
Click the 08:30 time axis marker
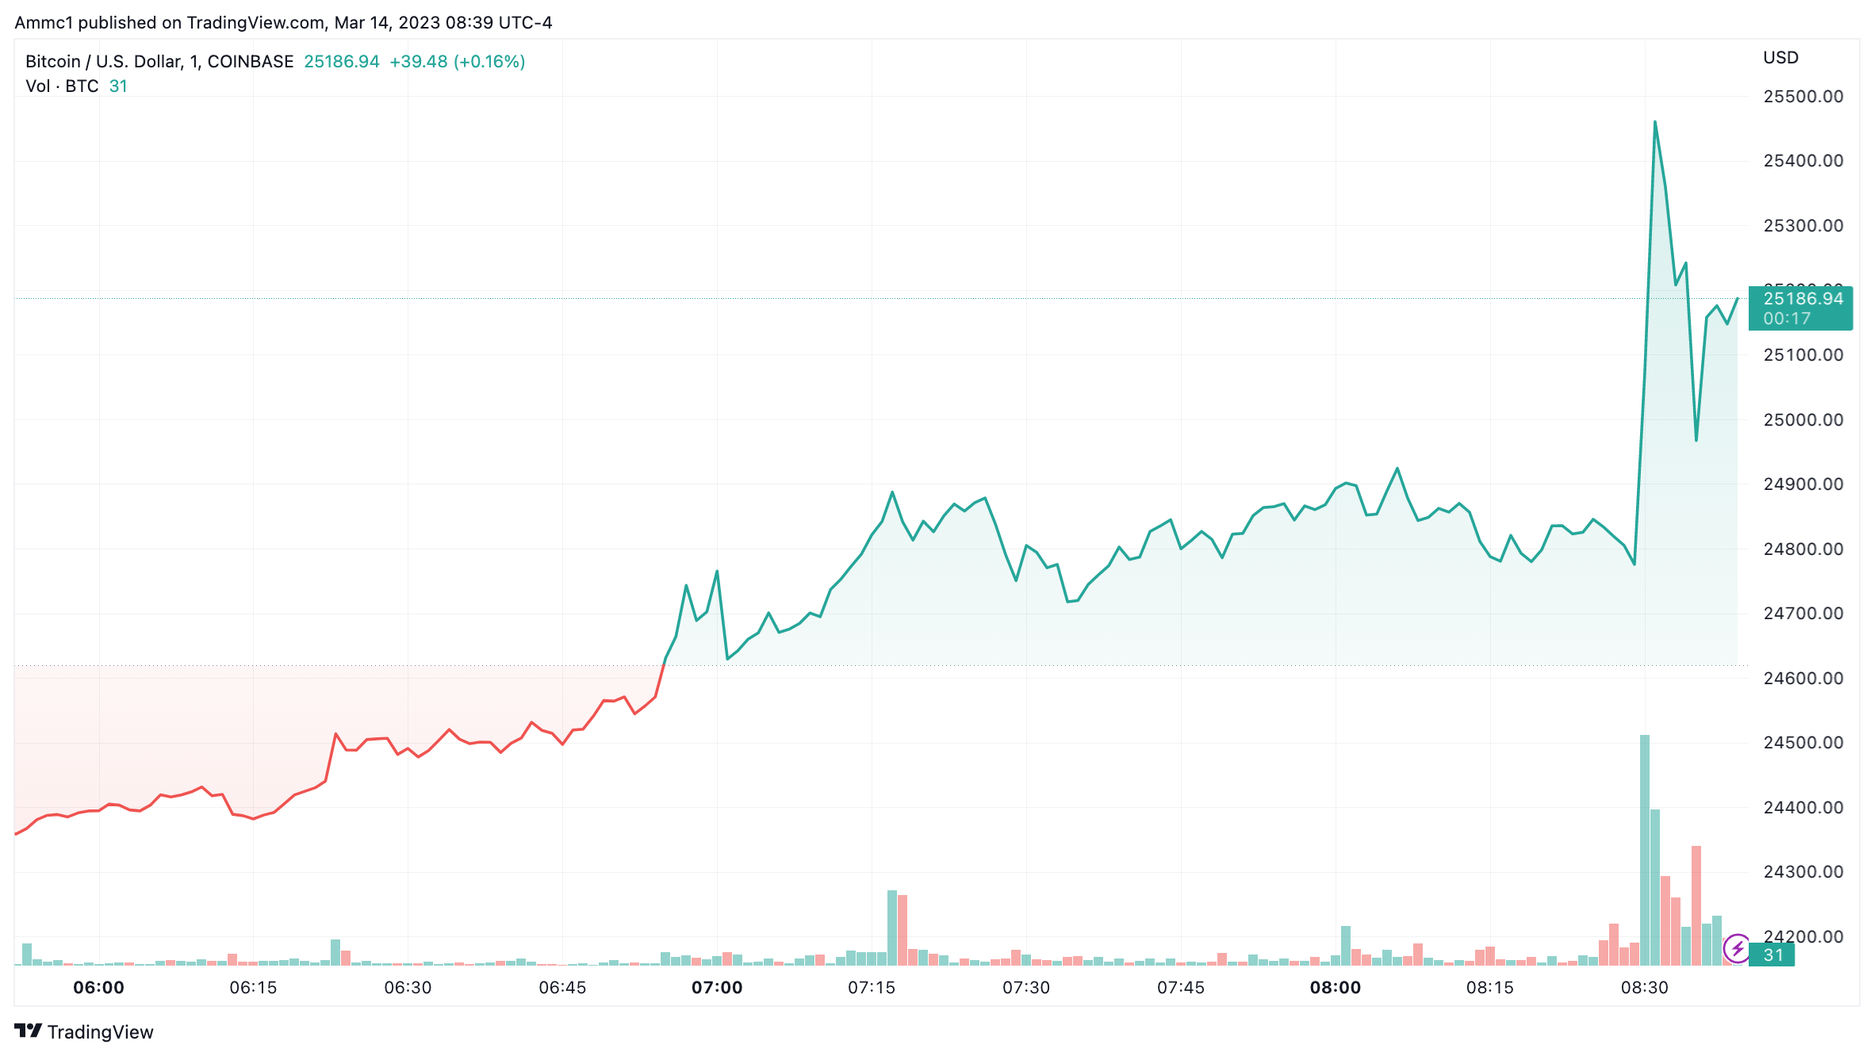point(1645,988)
